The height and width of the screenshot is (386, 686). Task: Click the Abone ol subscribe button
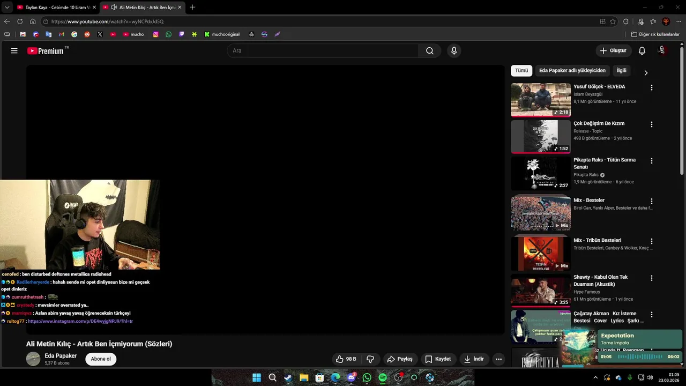click(x=101, y=359)
